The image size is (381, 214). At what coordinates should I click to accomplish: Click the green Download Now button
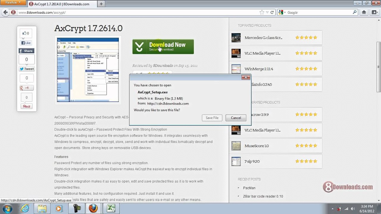[x=163, y=47]
